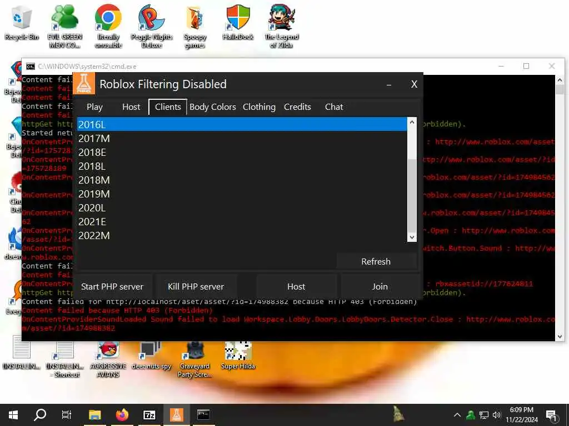The image size is (569, 426).
Task: Launch The Legend of Zilda shortcut
Action: click(x=282, y=26)
